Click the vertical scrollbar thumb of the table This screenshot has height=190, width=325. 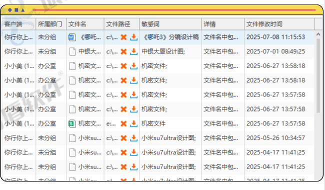318,75
